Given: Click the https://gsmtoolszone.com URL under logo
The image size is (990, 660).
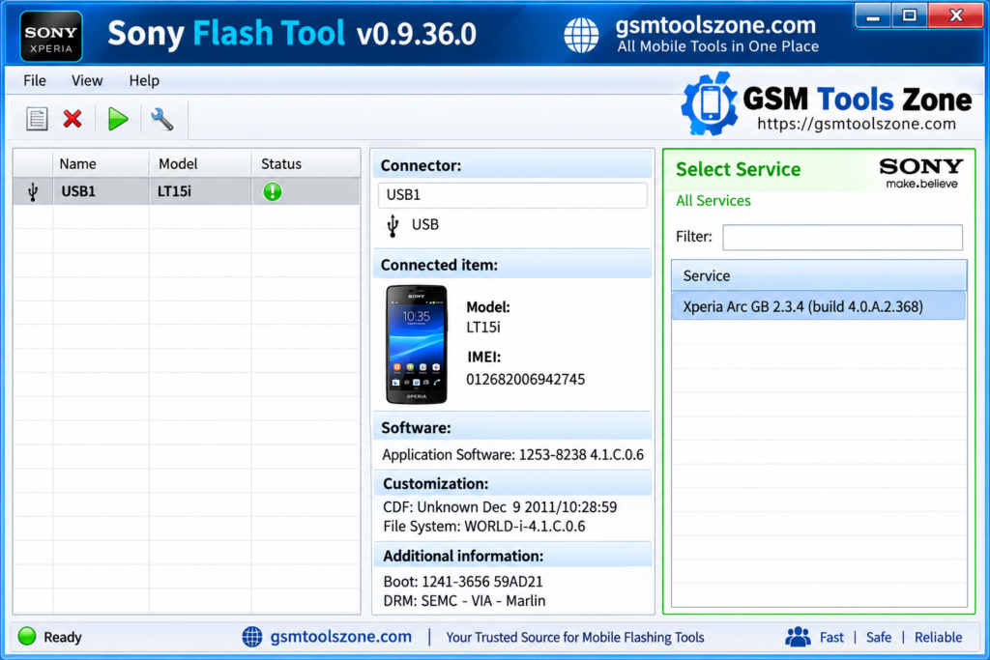Looking at the screenshot, I should click(x=857, y=124).
